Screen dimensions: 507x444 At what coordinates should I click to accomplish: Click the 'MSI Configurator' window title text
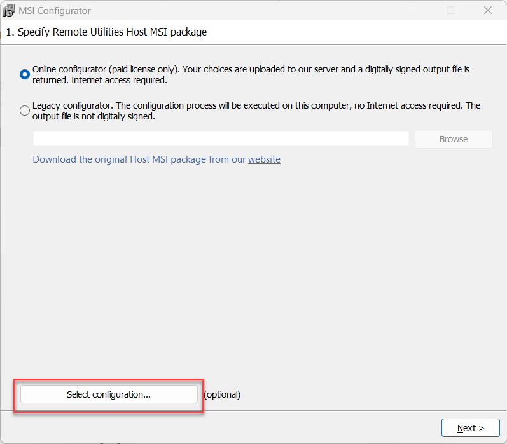[54, 10]
